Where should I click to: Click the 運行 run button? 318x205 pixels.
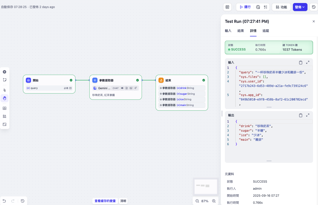pos(245,7)
